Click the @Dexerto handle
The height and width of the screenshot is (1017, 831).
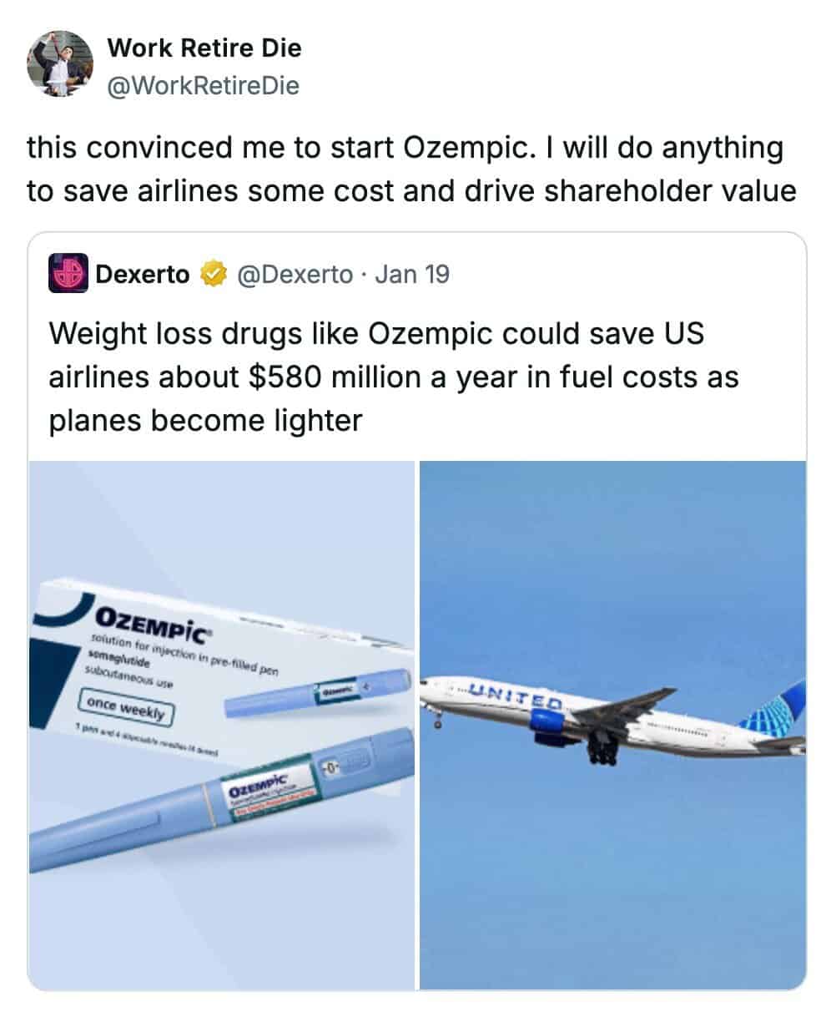[295, 274]
